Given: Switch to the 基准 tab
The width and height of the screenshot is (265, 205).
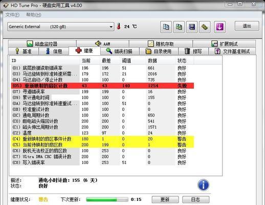Looking at the screenshot, I should click(x=24, y=51).
